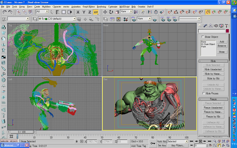Open the Create panel tab
Screen dimensions: 237x148
[200, 26]
